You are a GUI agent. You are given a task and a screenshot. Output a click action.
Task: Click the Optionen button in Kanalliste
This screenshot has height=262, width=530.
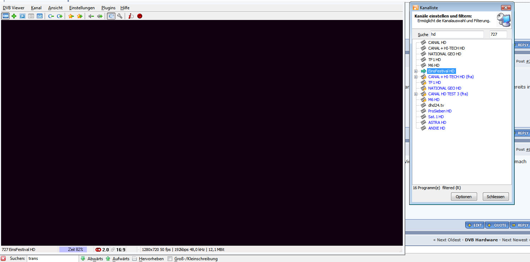464,197
